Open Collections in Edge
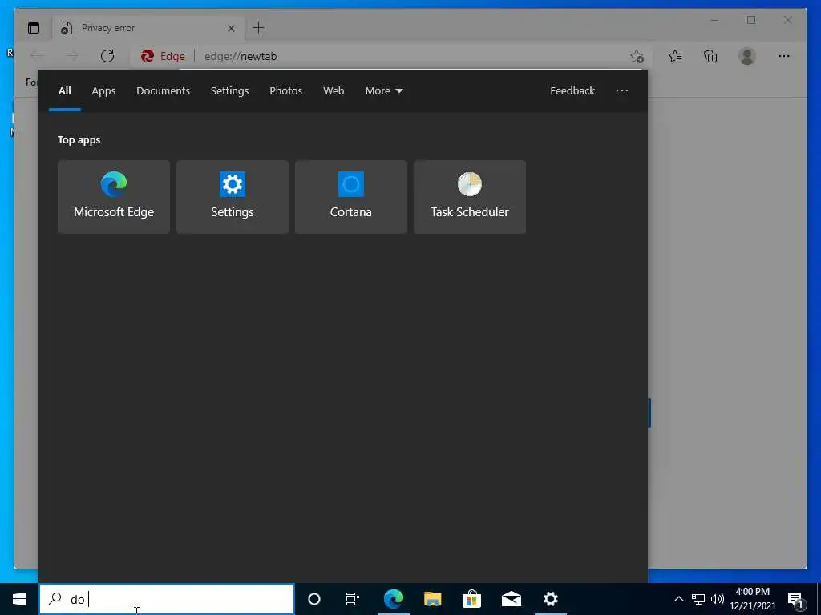 point(710,56)
